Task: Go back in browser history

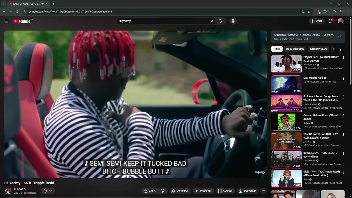Action: click(4, 12)
